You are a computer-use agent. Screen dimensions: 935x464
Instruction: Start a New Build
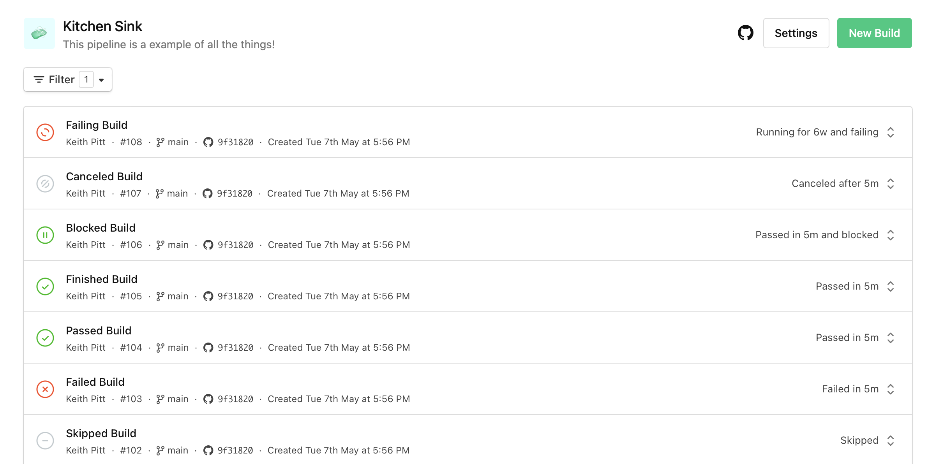[874, 33]
